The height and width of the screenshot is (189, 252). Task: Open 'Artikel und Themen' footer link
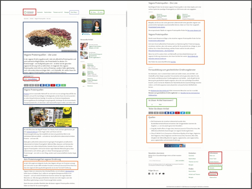[194, 174]
